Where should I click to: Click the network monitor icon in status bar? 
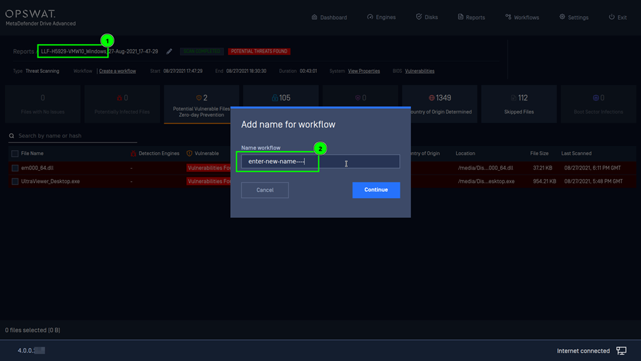621,350
